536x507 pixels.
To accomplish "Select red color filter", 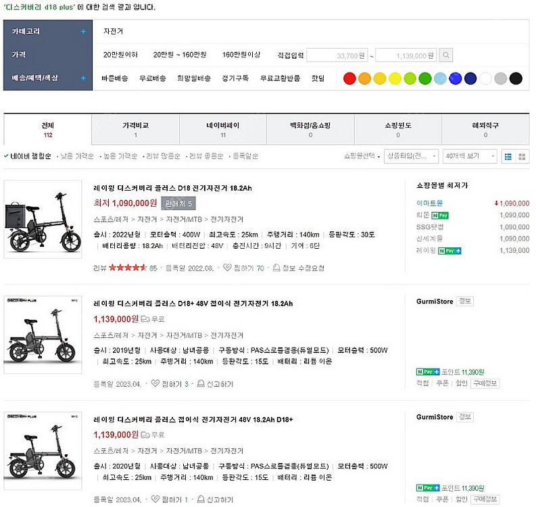I will click(349, 78).
